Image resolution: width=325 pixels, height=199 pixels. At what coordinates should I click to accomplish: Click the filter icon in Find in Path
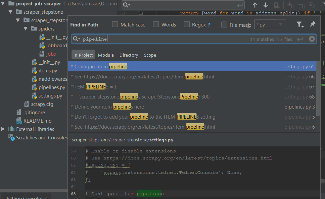coord(299,24)
